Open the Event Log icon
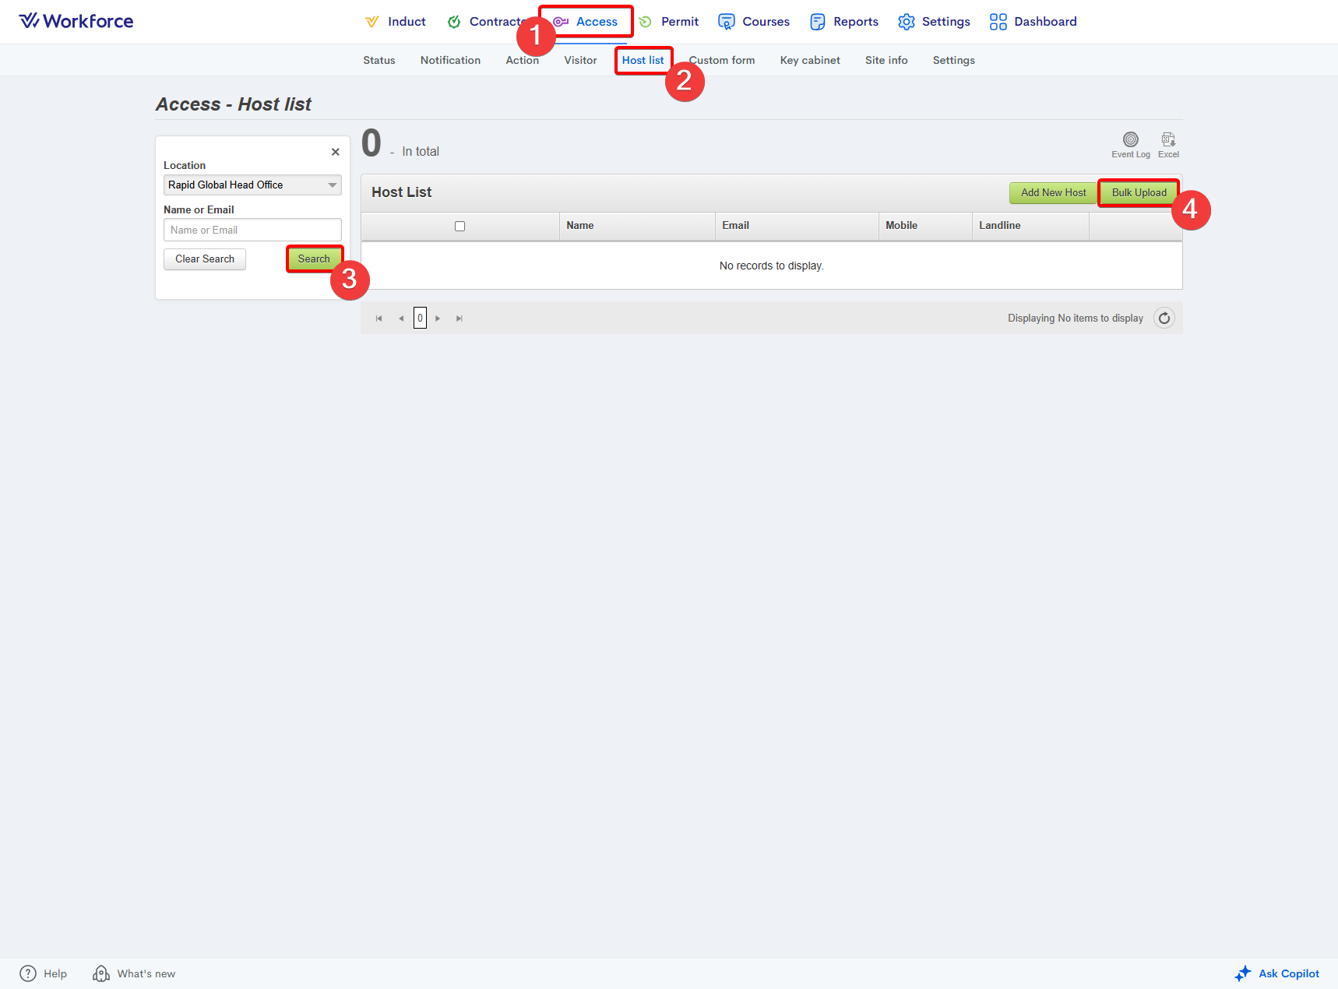 [x=1130, y=140]
